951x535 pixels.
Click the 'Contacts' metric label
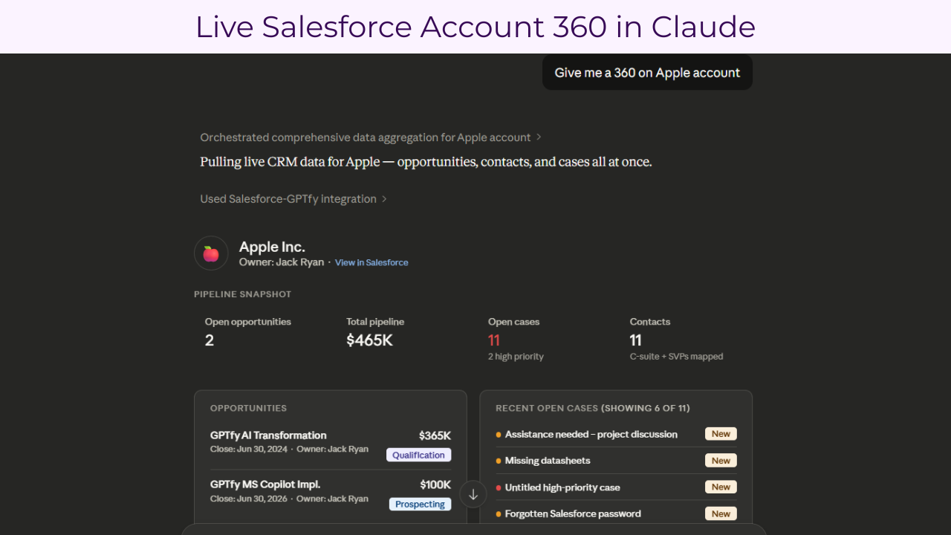click(x=650, y=322)
